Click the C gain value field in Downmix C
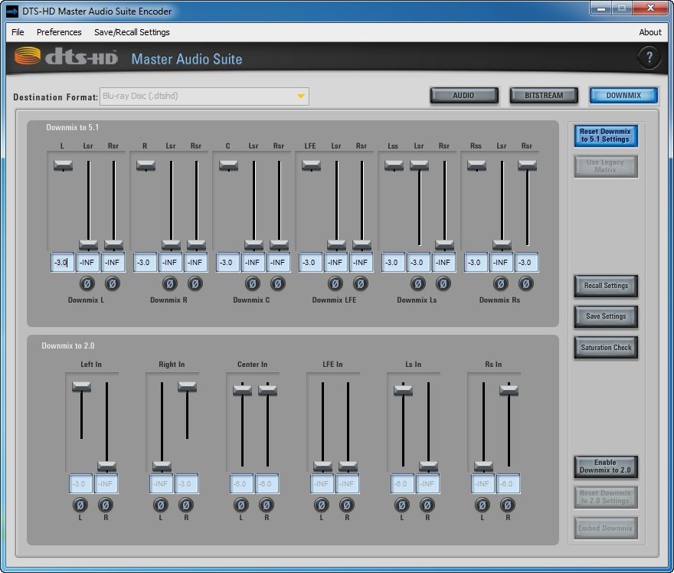 point(227,262)
